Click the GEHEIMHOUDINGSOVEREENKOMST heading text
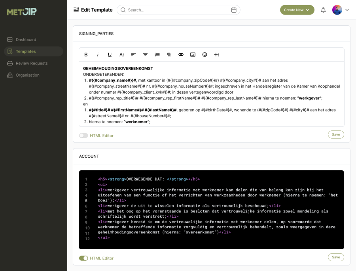Screen dimensions: 356x271 pyautogui.click(x=118, y=68)
